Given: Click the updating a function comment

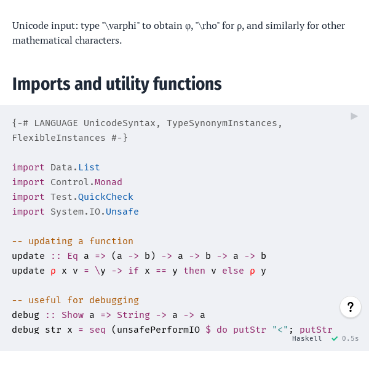Looking at the screenshot, I should pos(73,241).
